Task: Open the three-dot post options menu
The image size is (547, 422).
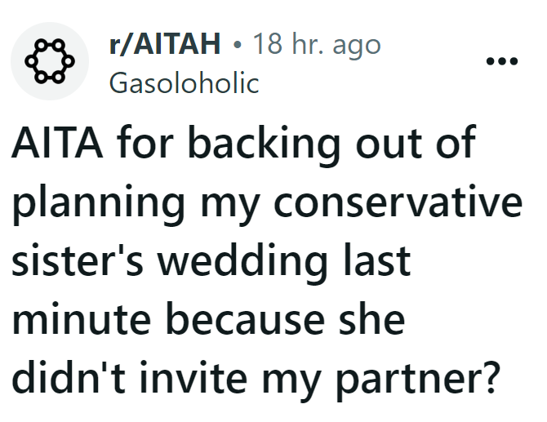Action: click(x=500, y=62)
